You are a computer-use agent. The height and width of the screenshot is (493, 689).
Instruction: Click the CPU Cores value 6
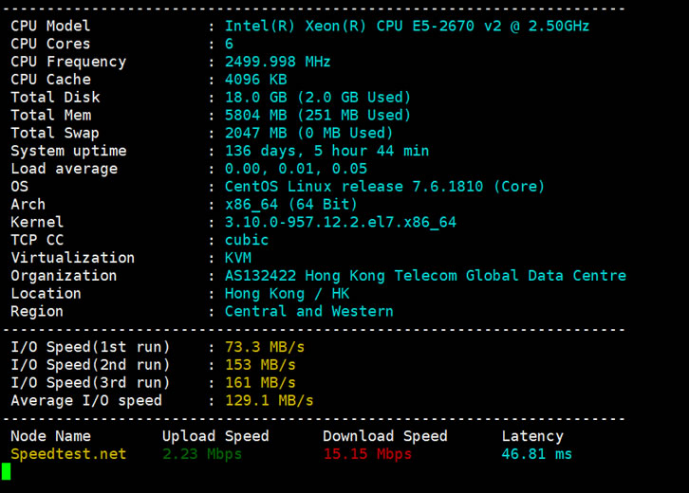pos(229,44)
